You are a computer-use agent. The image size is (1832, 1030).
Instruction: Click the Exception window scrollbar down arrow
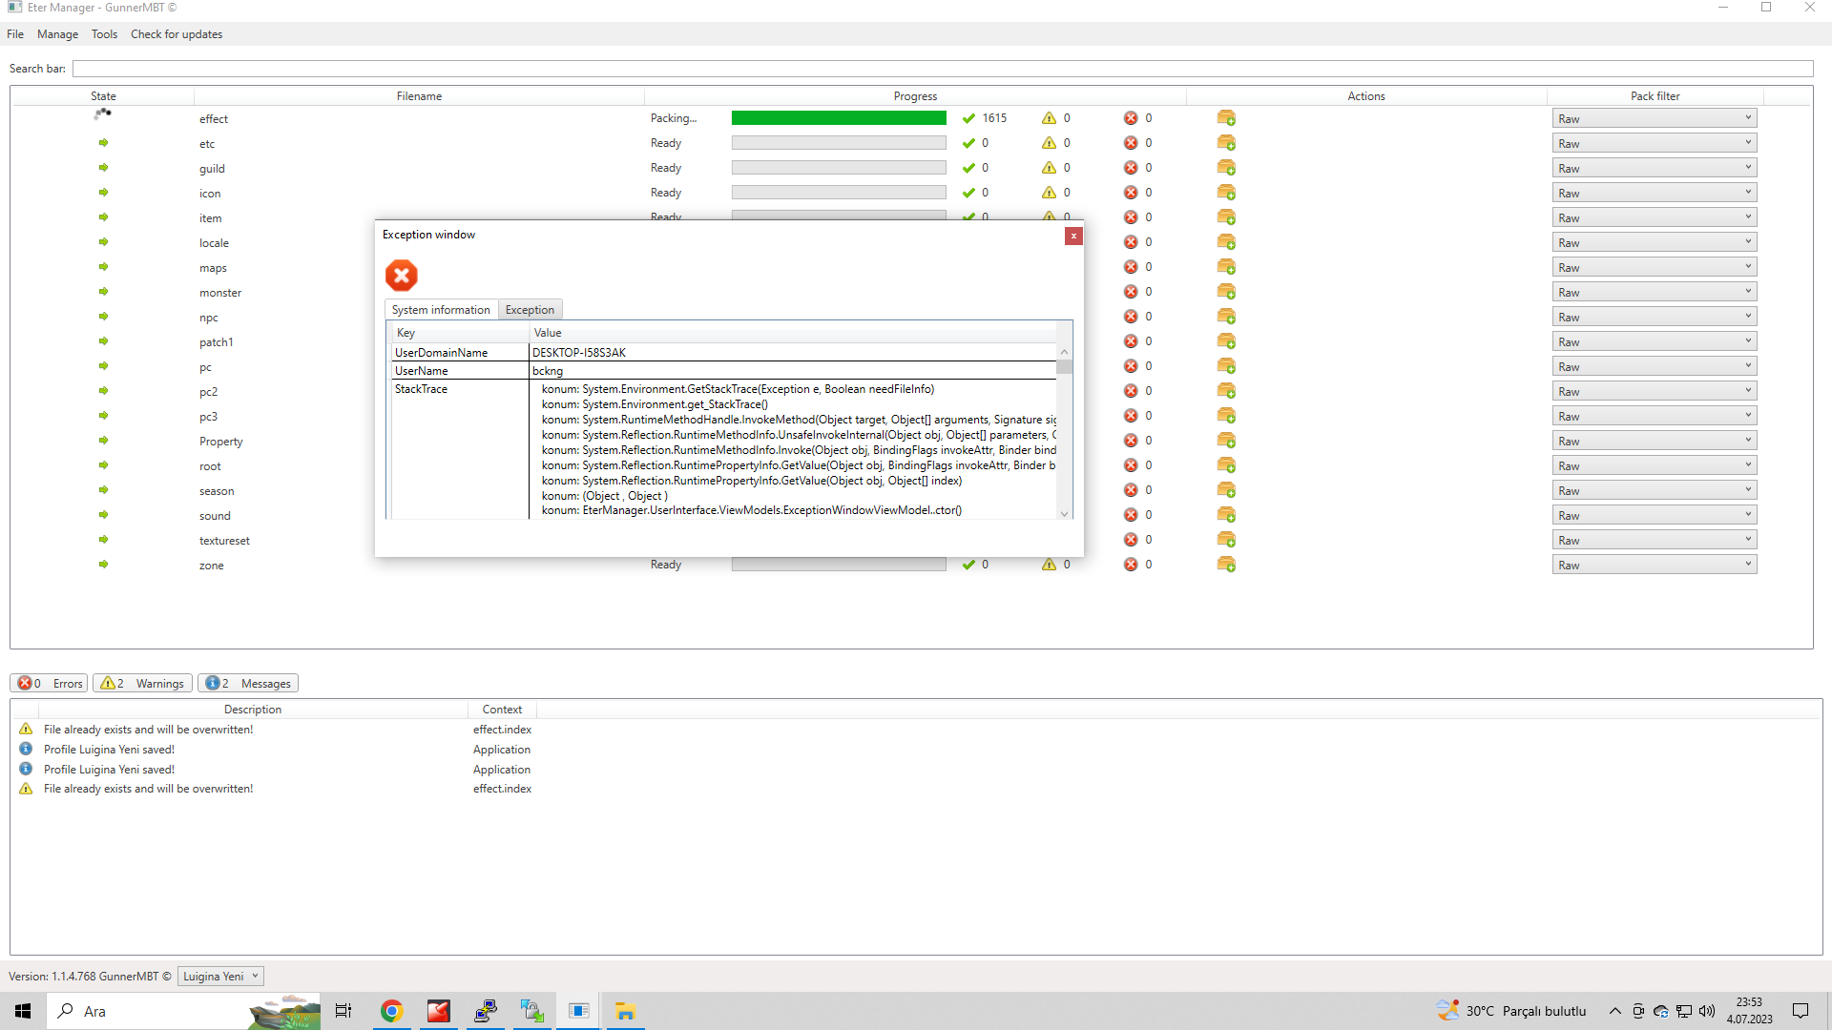[x=1065, y=513]
